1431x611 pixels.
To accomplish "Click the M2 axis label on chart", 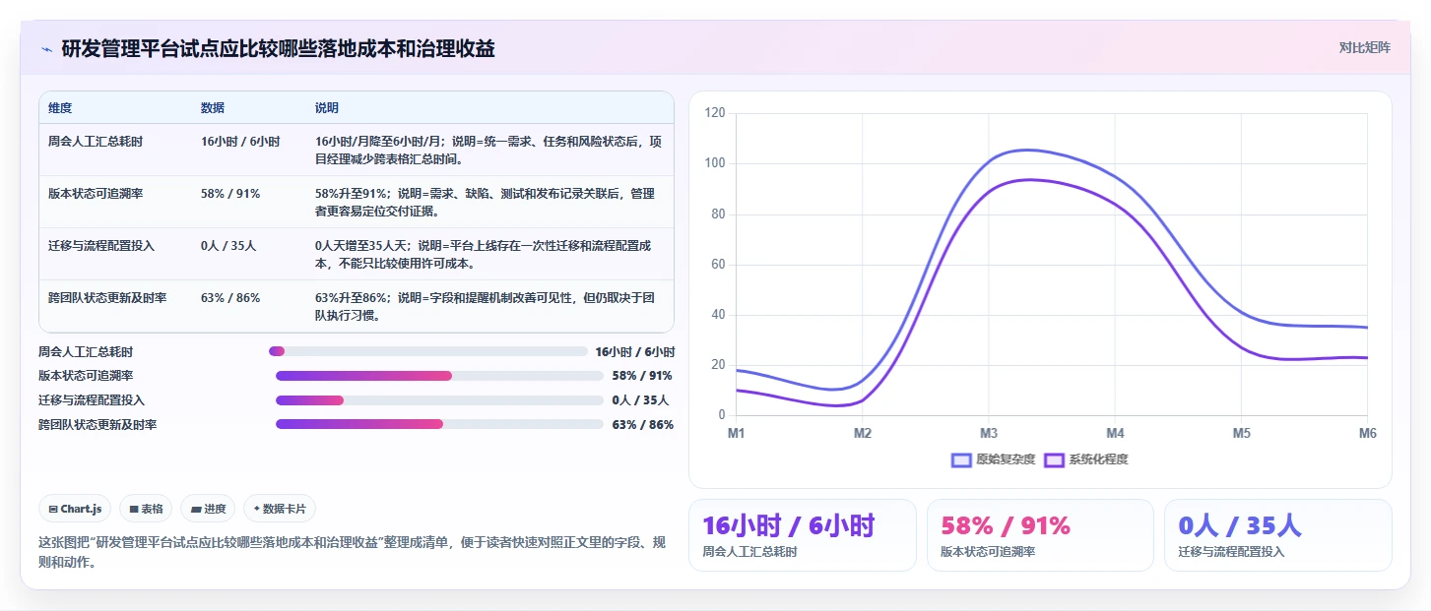I will (863, 433).
